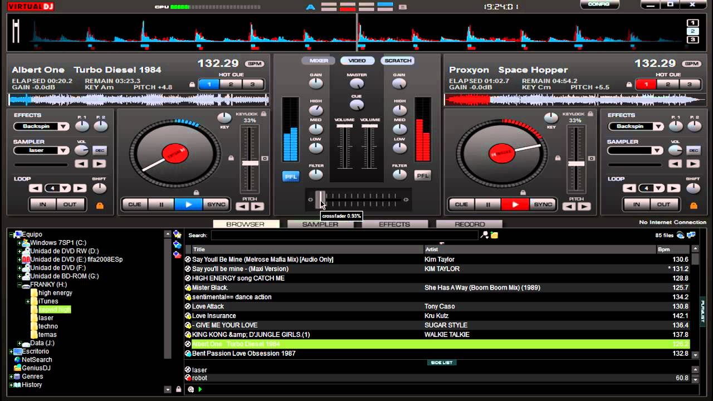713x401 pixels.
Task: Click the BPM button on right deck
Action: (692, 64)
